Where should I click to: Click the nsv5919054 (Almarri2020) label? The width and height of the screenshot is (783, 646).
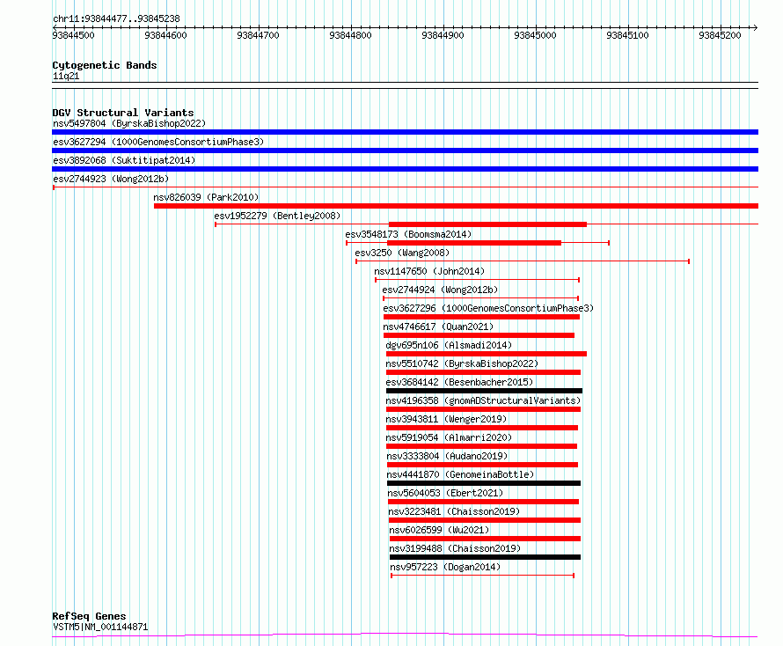tap(449, 437)
